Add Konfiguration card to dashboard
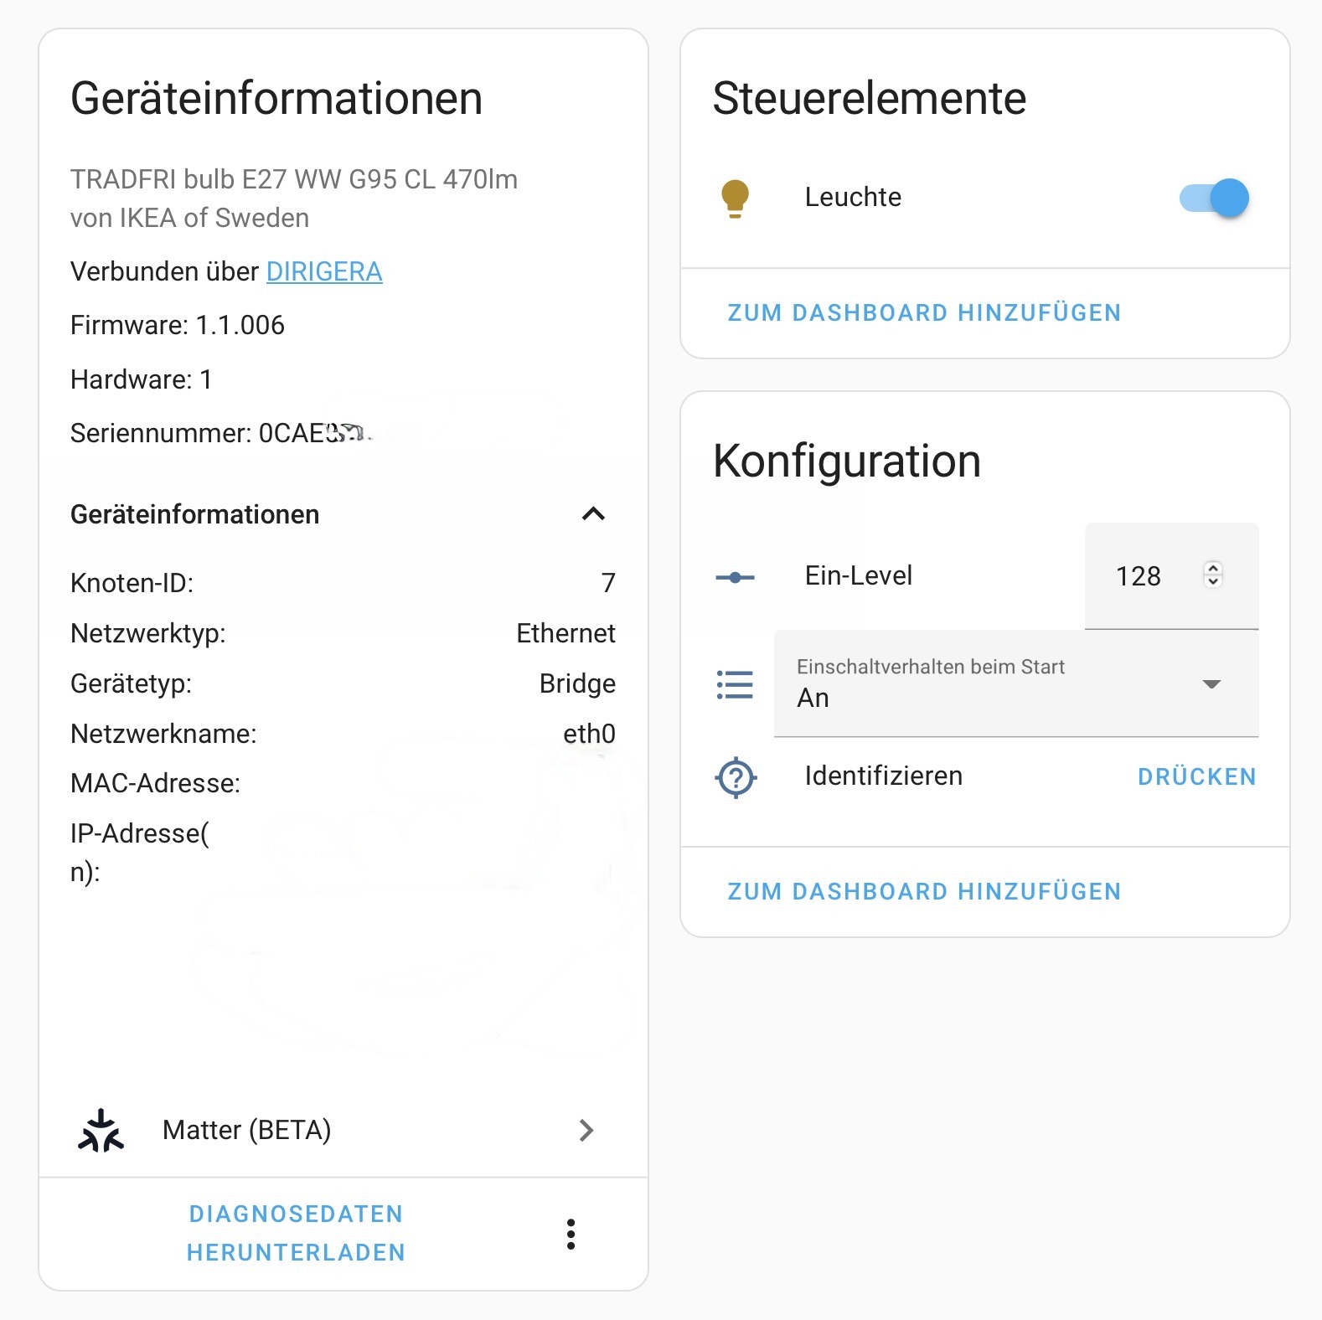 tap(924, 891)
